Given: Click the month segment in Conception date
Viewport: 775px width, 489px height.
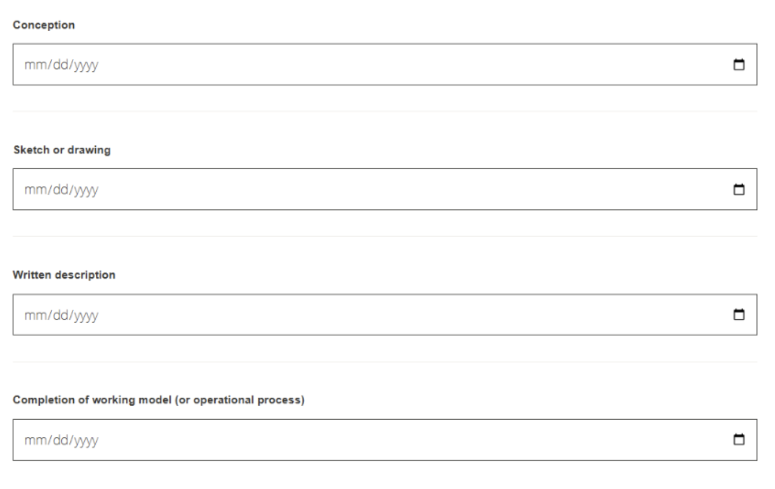Looking at the screenshot, I should 36,64.
